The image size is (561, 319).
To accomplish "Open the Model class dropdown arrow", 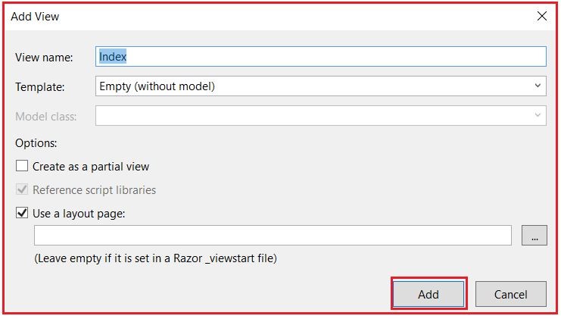I will [x=538, y=115].
